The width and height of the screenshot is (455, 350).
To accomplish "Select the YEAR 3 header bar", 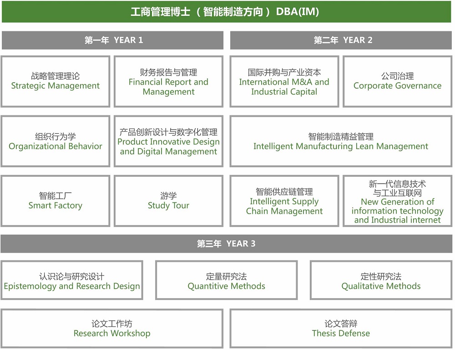I will pyautogui.click(x=226, y=244).
